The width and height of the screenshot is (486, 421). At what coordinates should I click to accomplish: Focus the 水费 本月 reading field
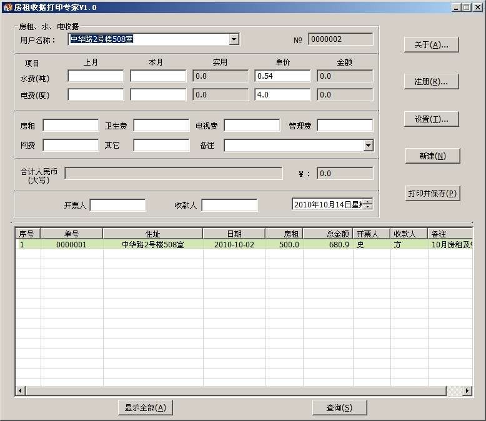[158, 76]
